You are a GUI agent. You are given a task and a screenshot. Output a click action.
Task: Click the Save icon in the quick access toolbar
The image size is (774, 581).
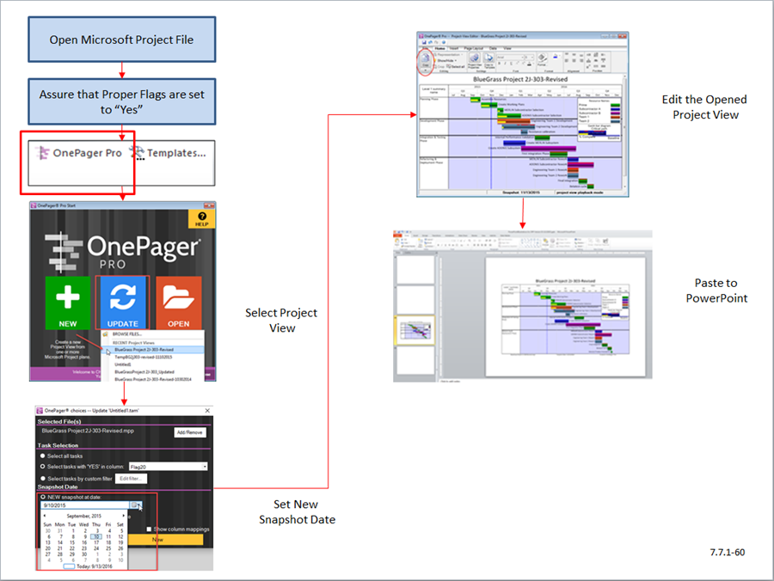coord(423,43)
